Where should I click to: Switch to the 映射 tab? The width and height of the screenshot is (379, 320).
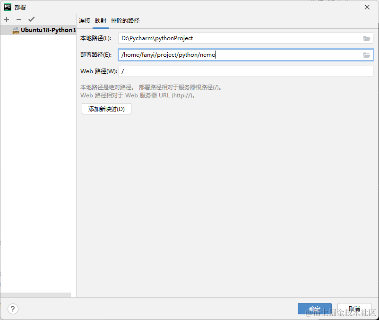point(101,21)
